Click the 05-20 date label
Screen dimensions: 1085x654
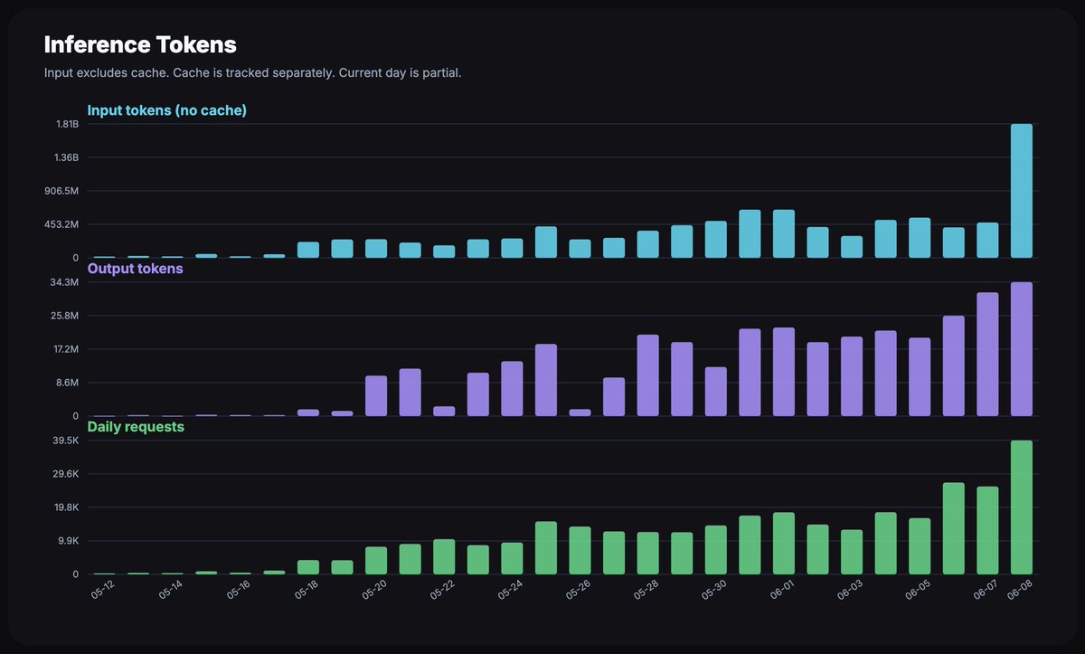pos(373,591)
